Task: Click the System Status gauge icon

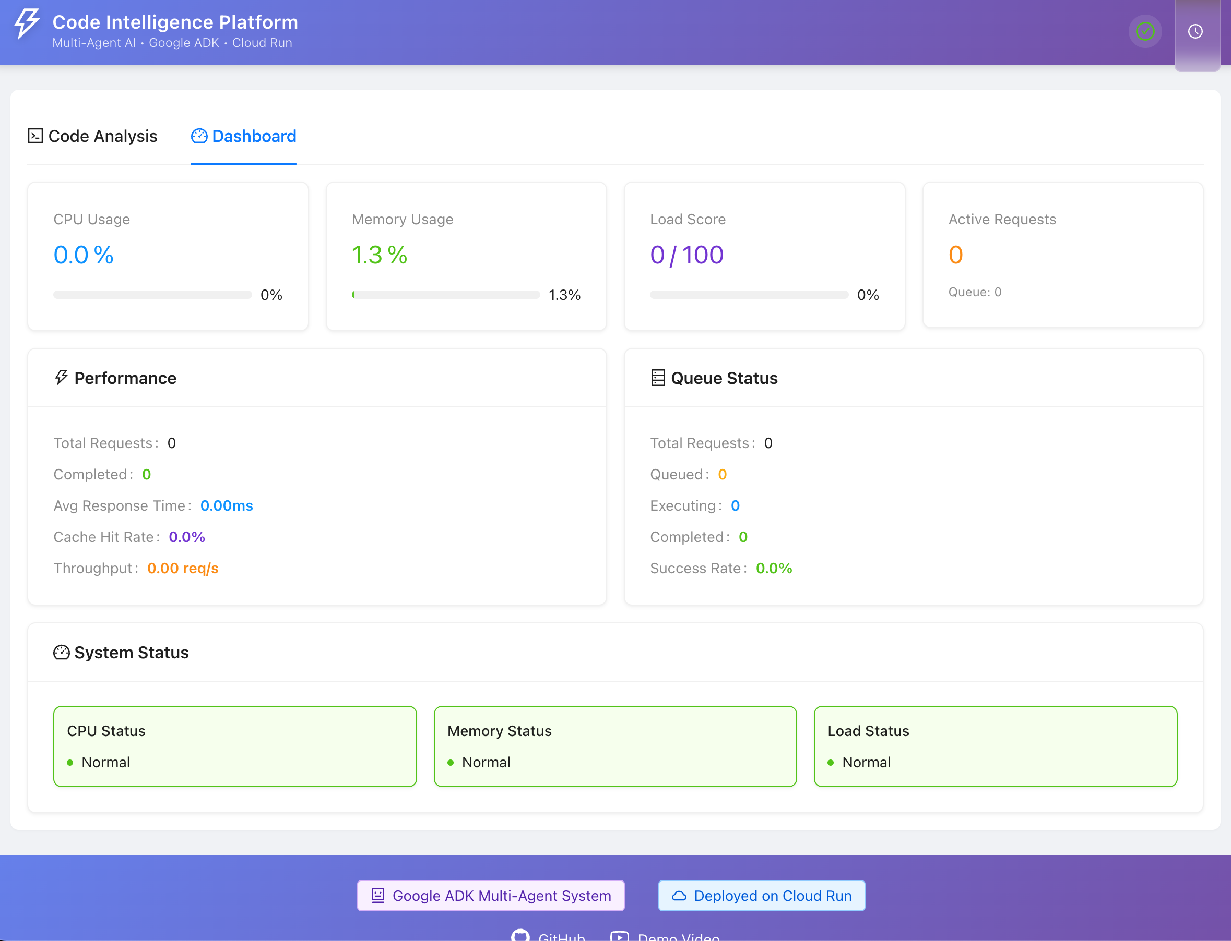Action: pos(61,653)
